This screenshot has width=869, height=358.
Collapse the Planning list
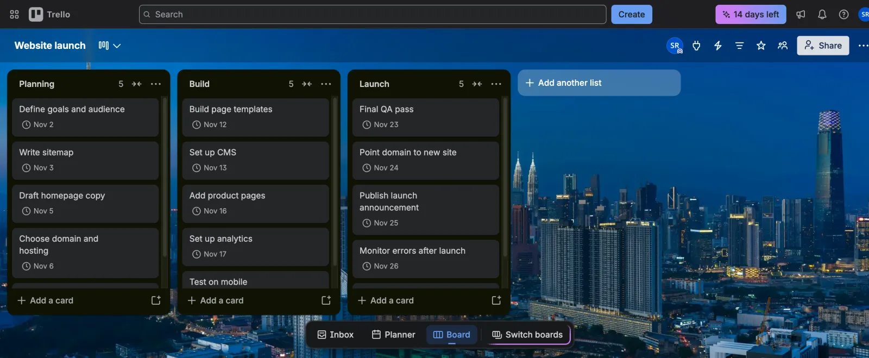click(137, 84)
